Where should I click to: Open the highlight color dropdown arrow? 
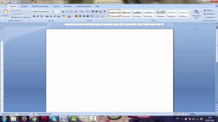click(66, 16)
